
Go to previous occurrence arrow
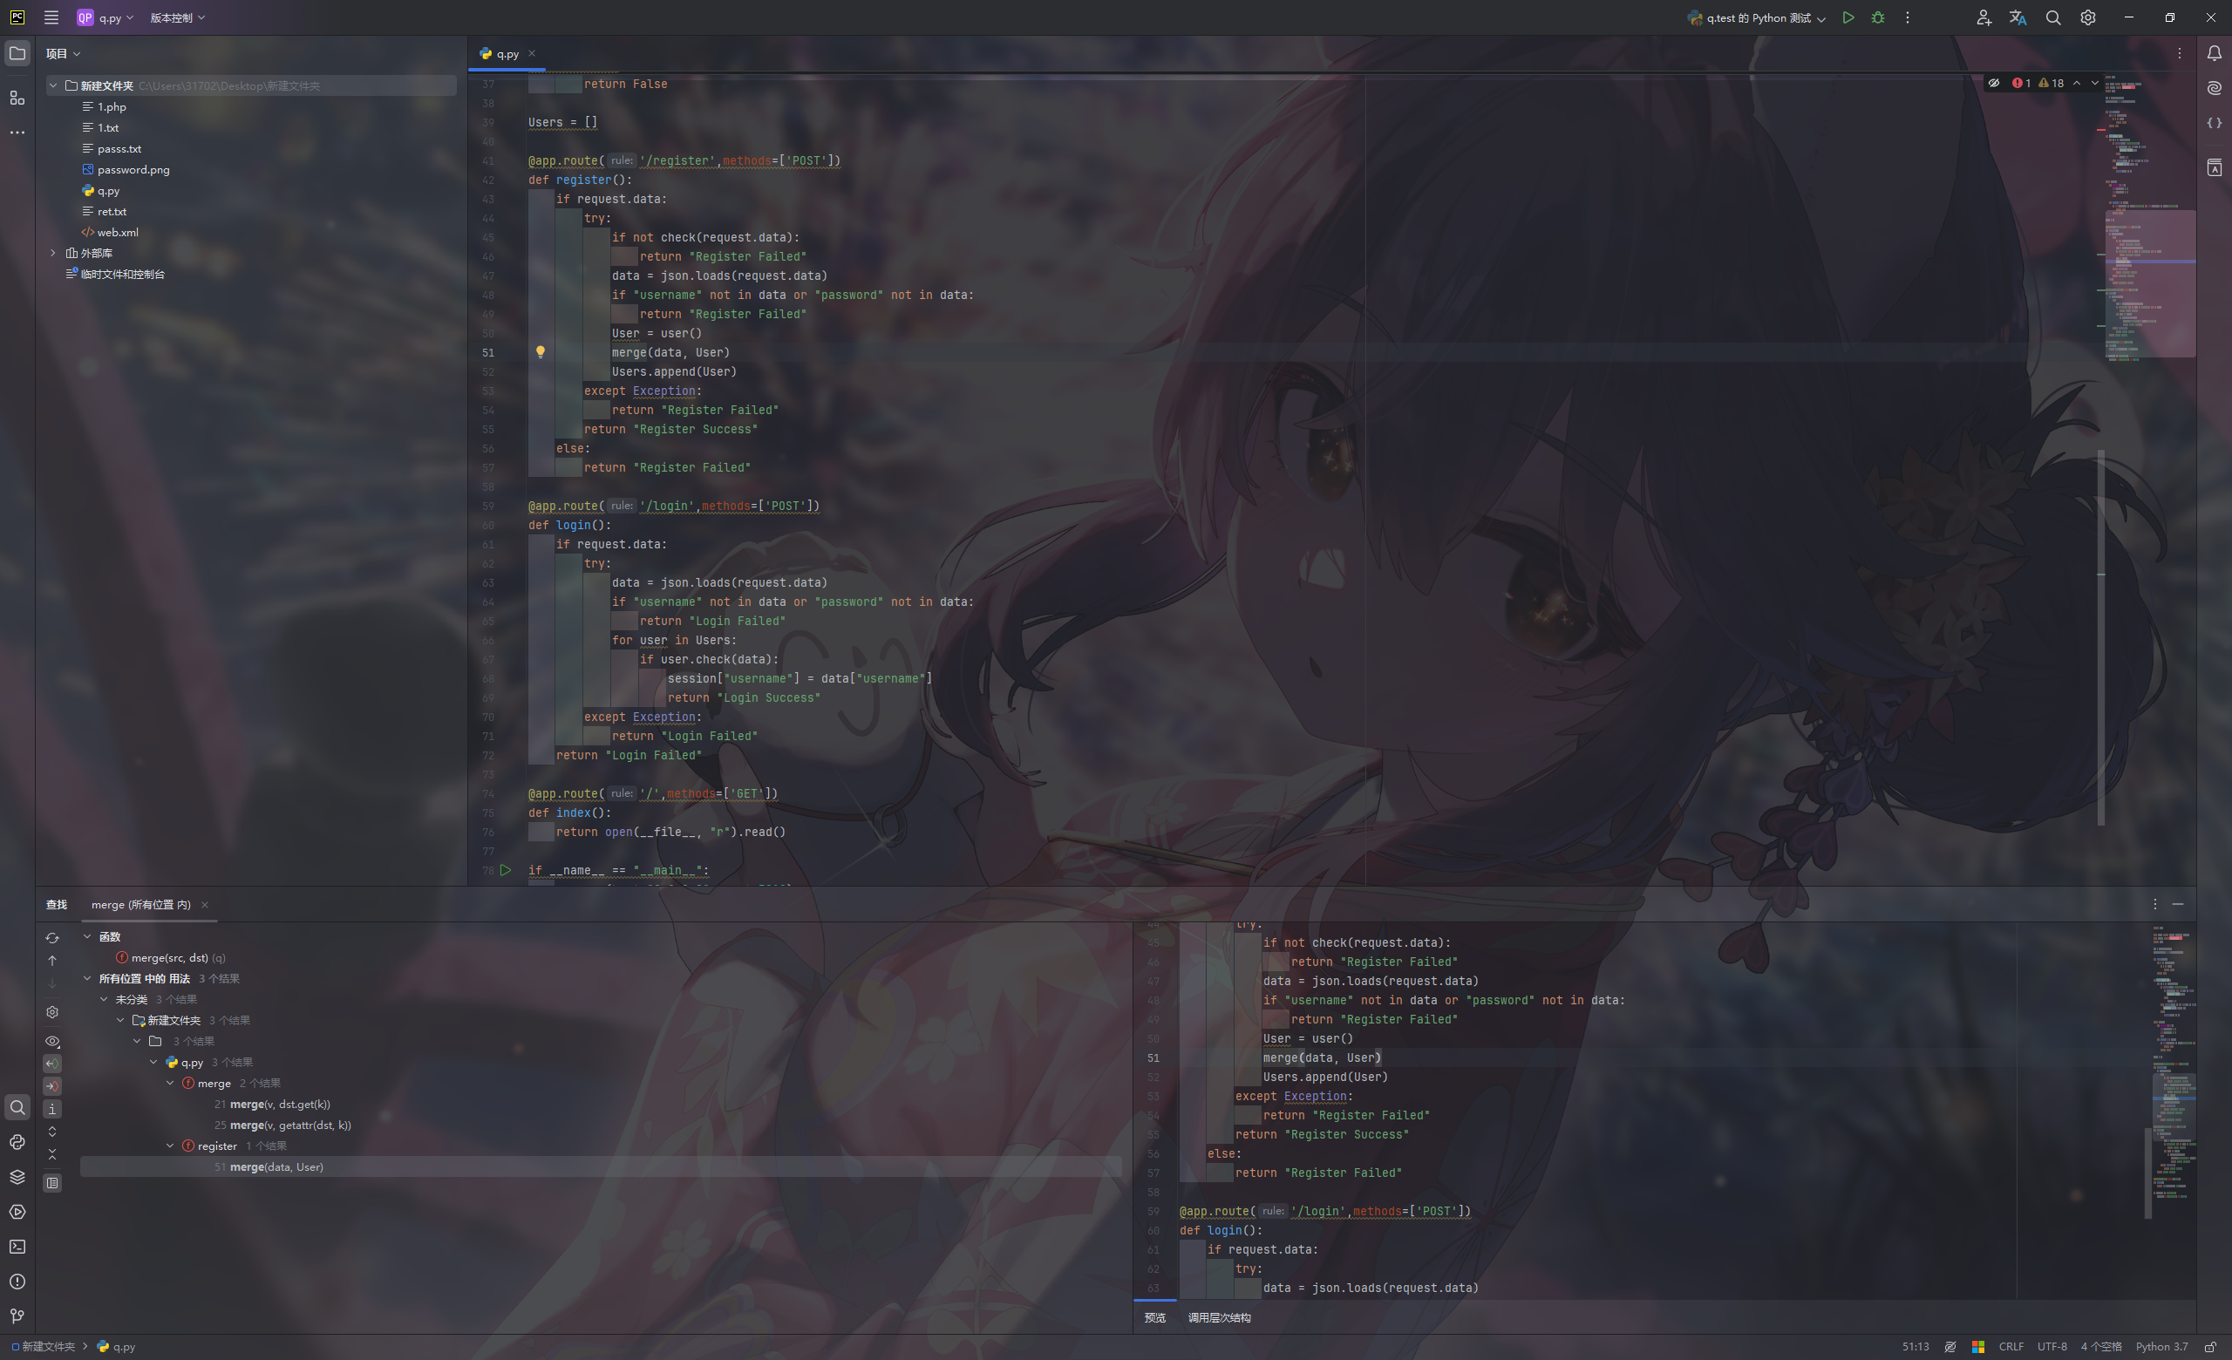52,960
